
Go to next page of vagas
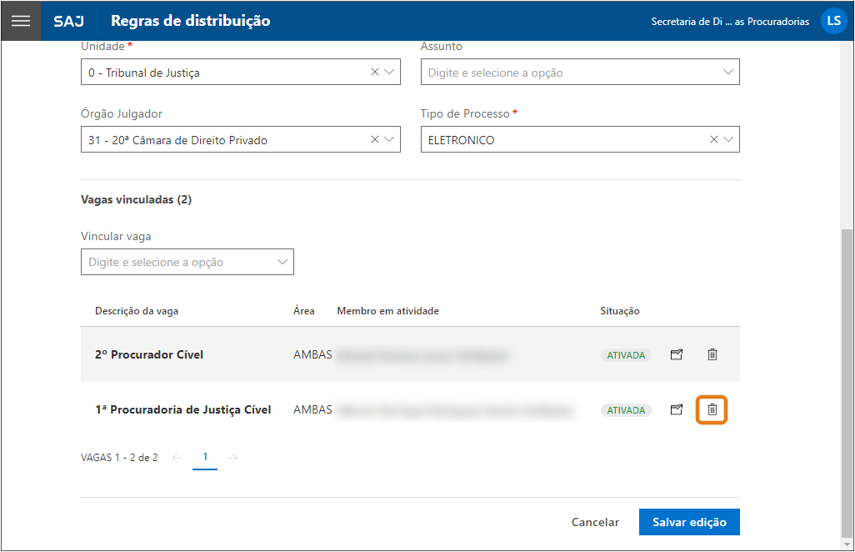[232, 458]
